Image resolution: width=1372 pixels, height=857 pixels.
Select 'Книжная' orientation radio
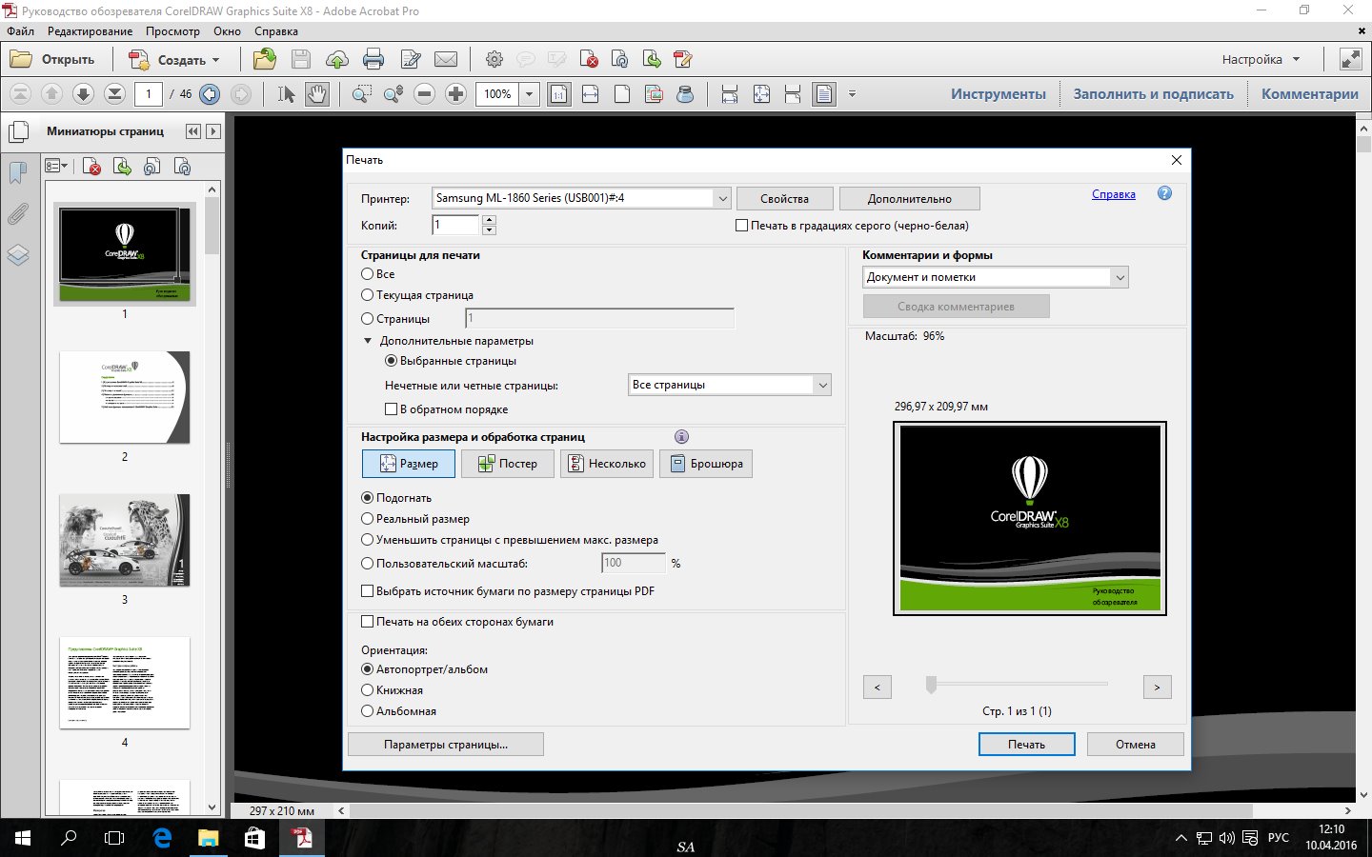367,689
